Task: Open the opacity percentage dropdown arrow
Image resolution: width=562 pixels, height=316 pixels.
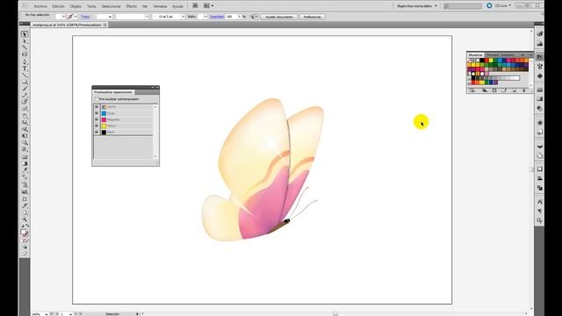Action: coord(240,17)
